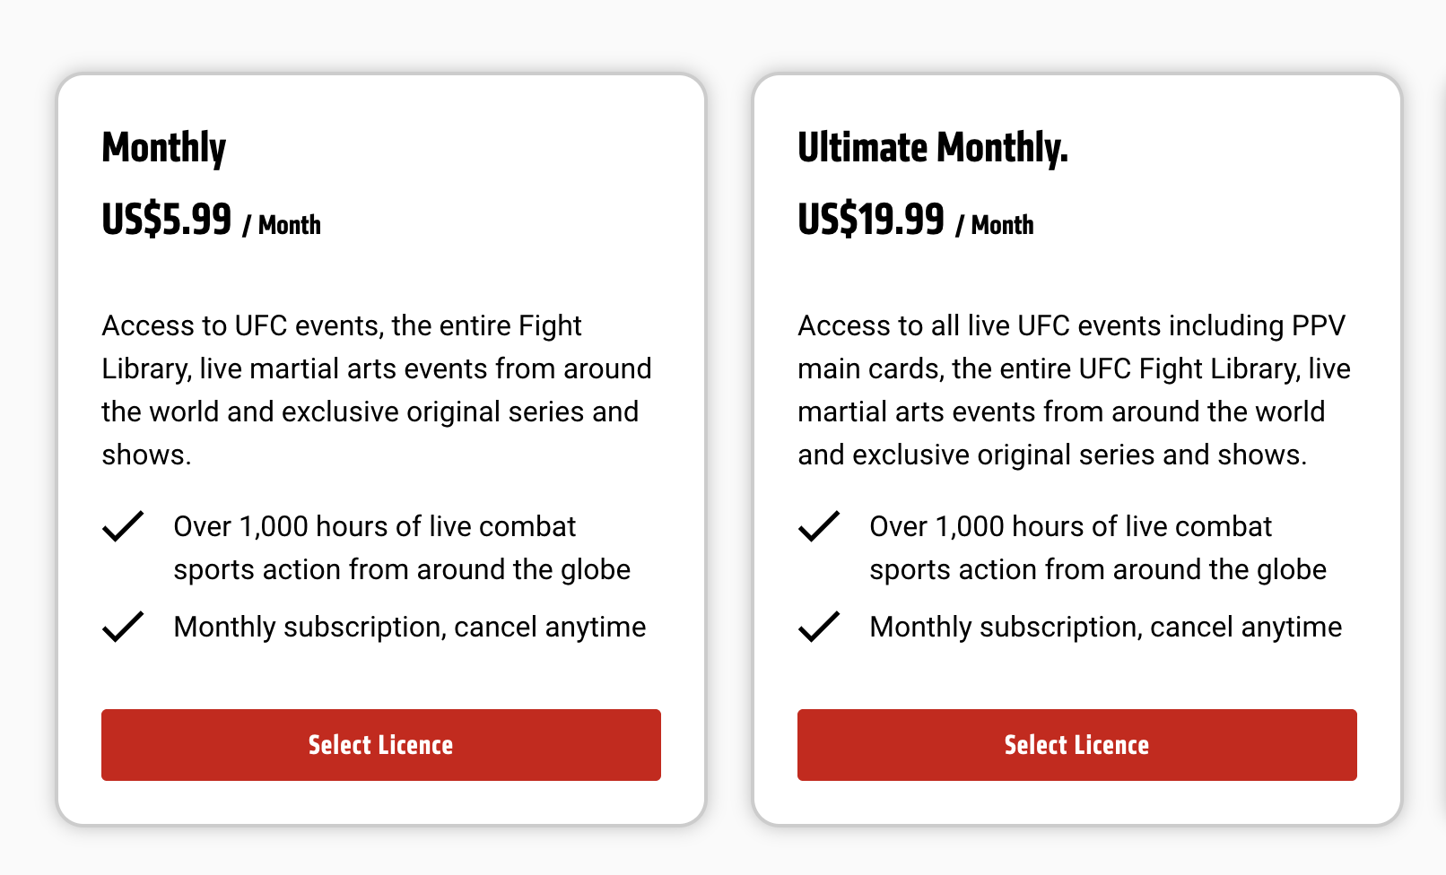The width and height of the screenshot is (1446, 875).
Task: Click the "Monthly" plan heading
Action: (164, 148)
